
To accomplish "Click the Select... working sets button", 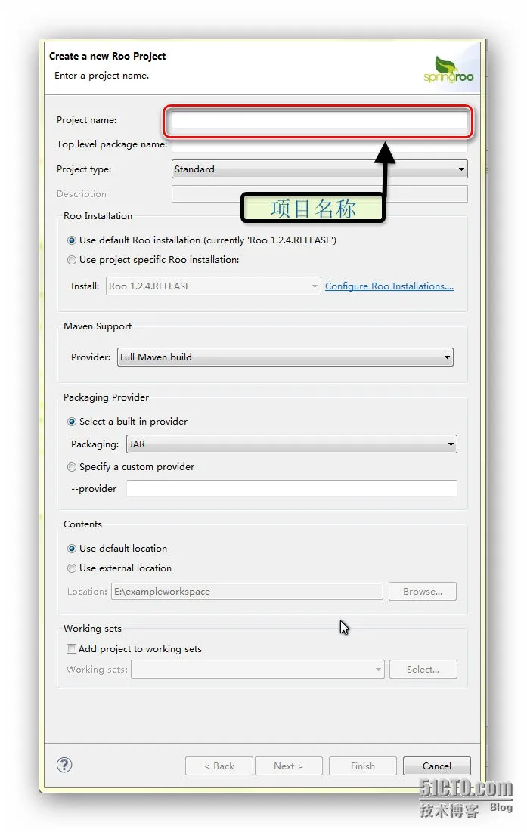I will [x=423, y=670].
